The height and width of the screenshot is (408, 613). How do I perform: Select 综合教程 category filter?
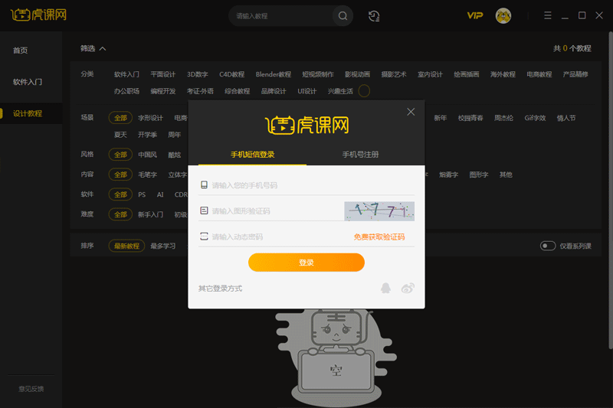tap(238, 91)
